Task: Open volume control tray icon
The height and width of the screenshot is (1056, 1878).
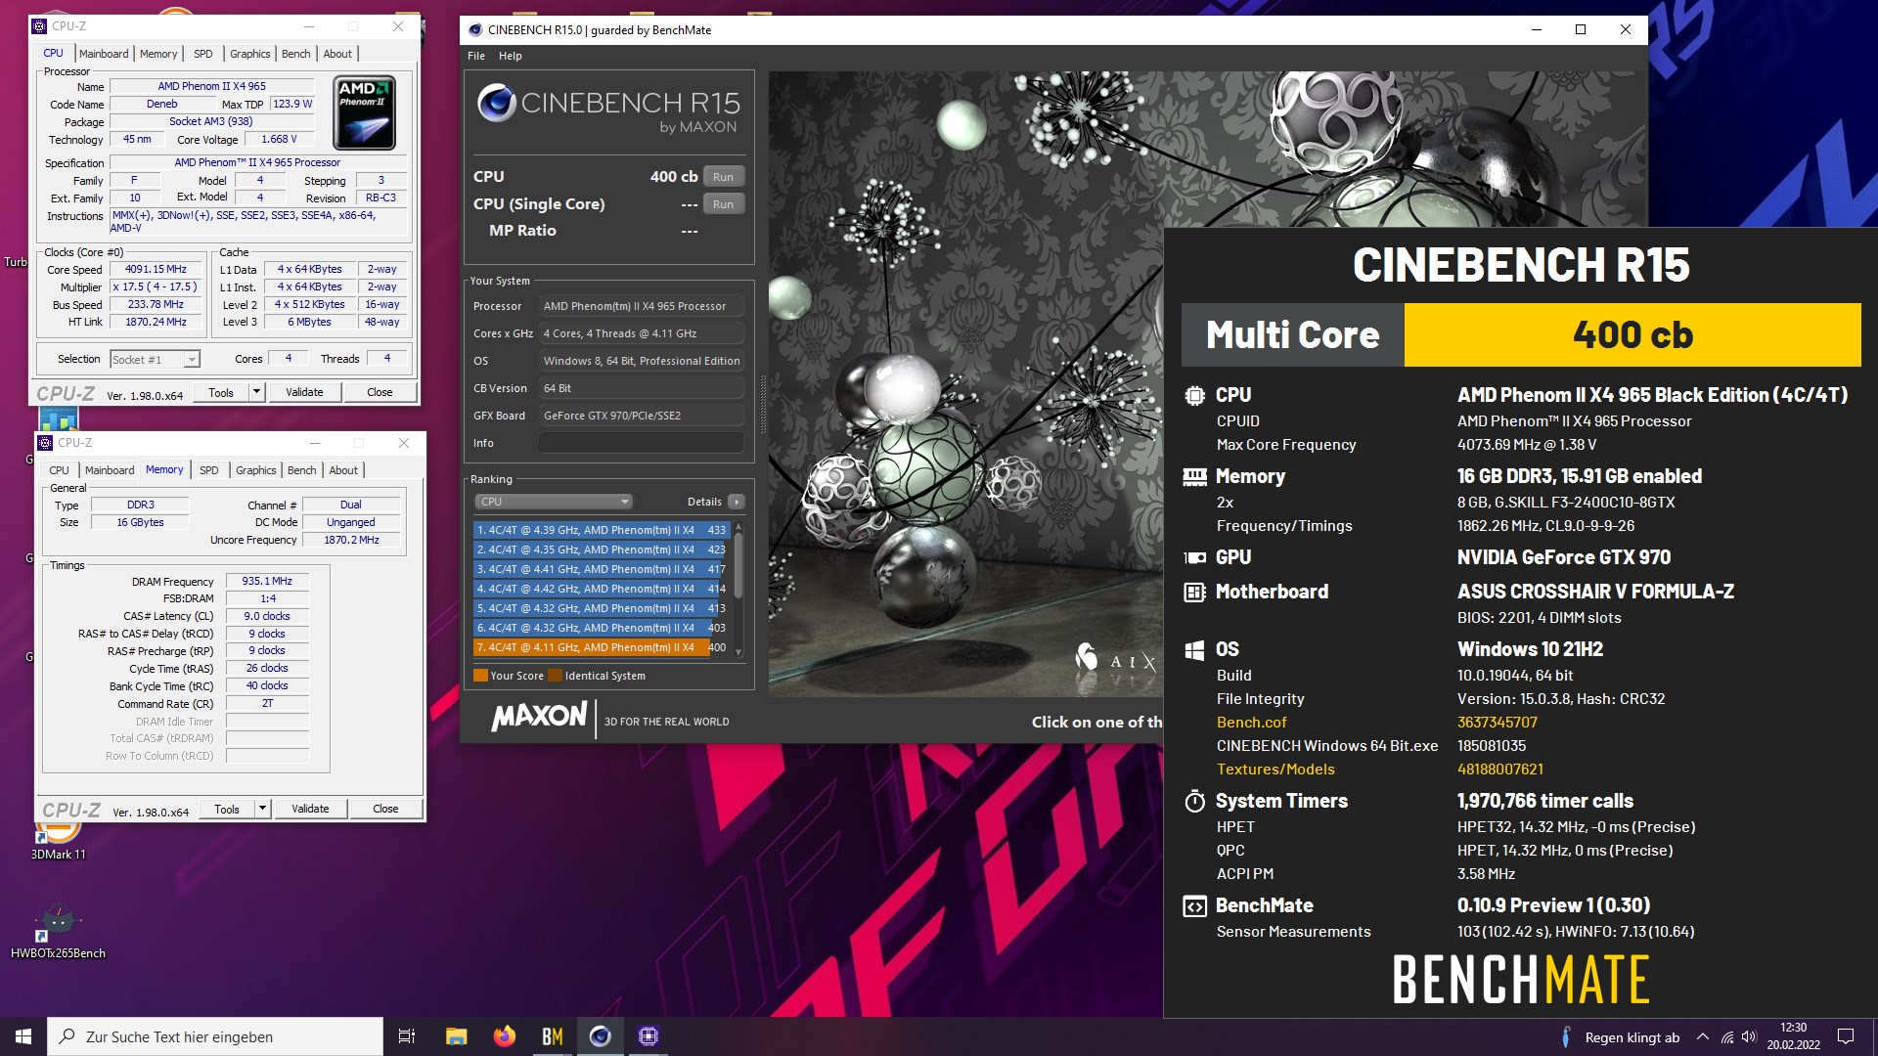Action: [1749, 1036]
